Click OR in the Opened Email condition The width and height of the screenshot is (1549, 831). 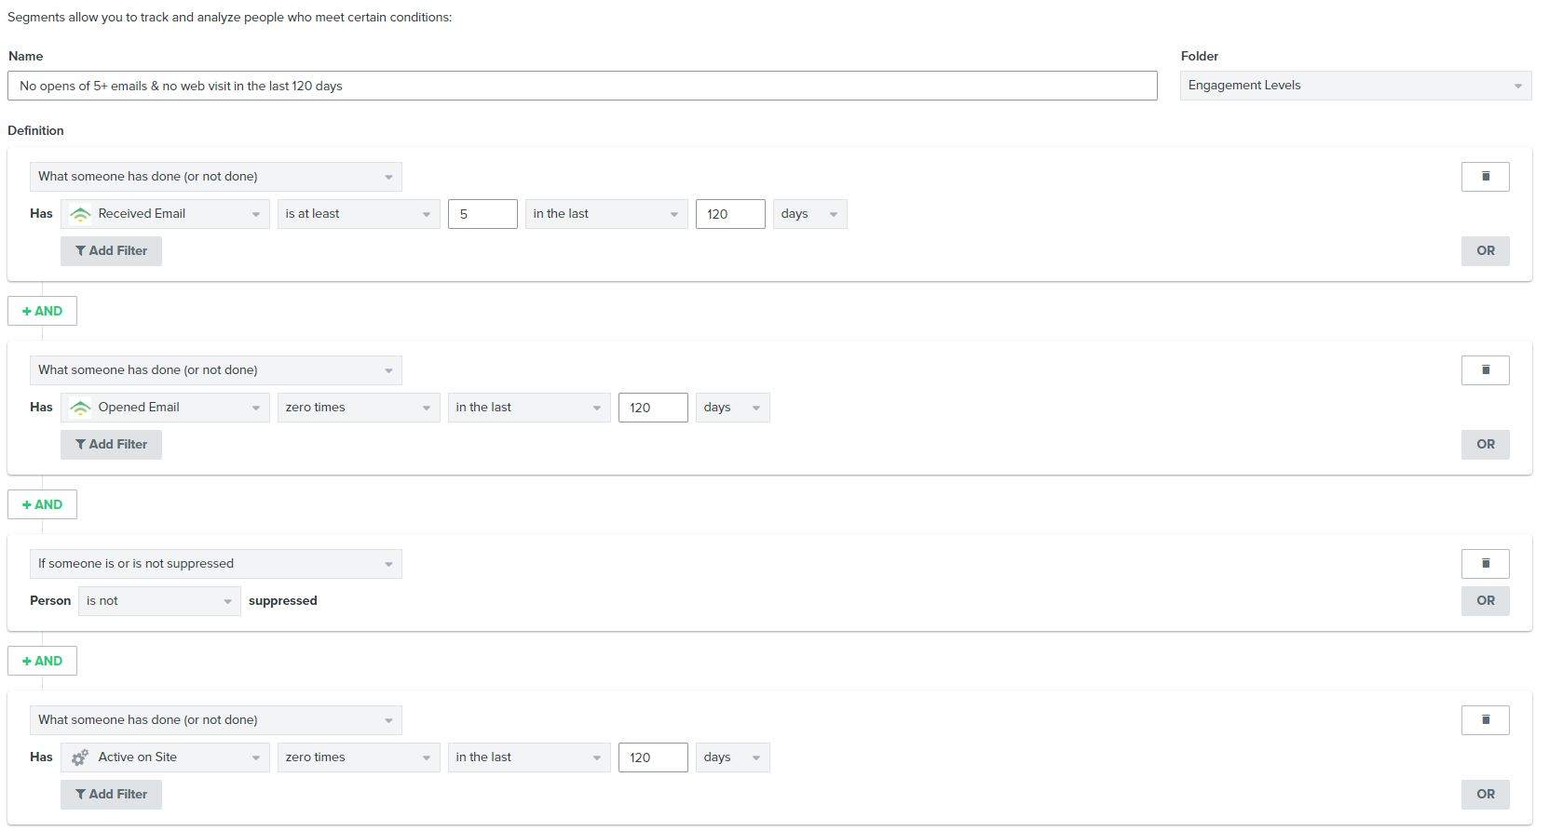(x=1485, y=445)
